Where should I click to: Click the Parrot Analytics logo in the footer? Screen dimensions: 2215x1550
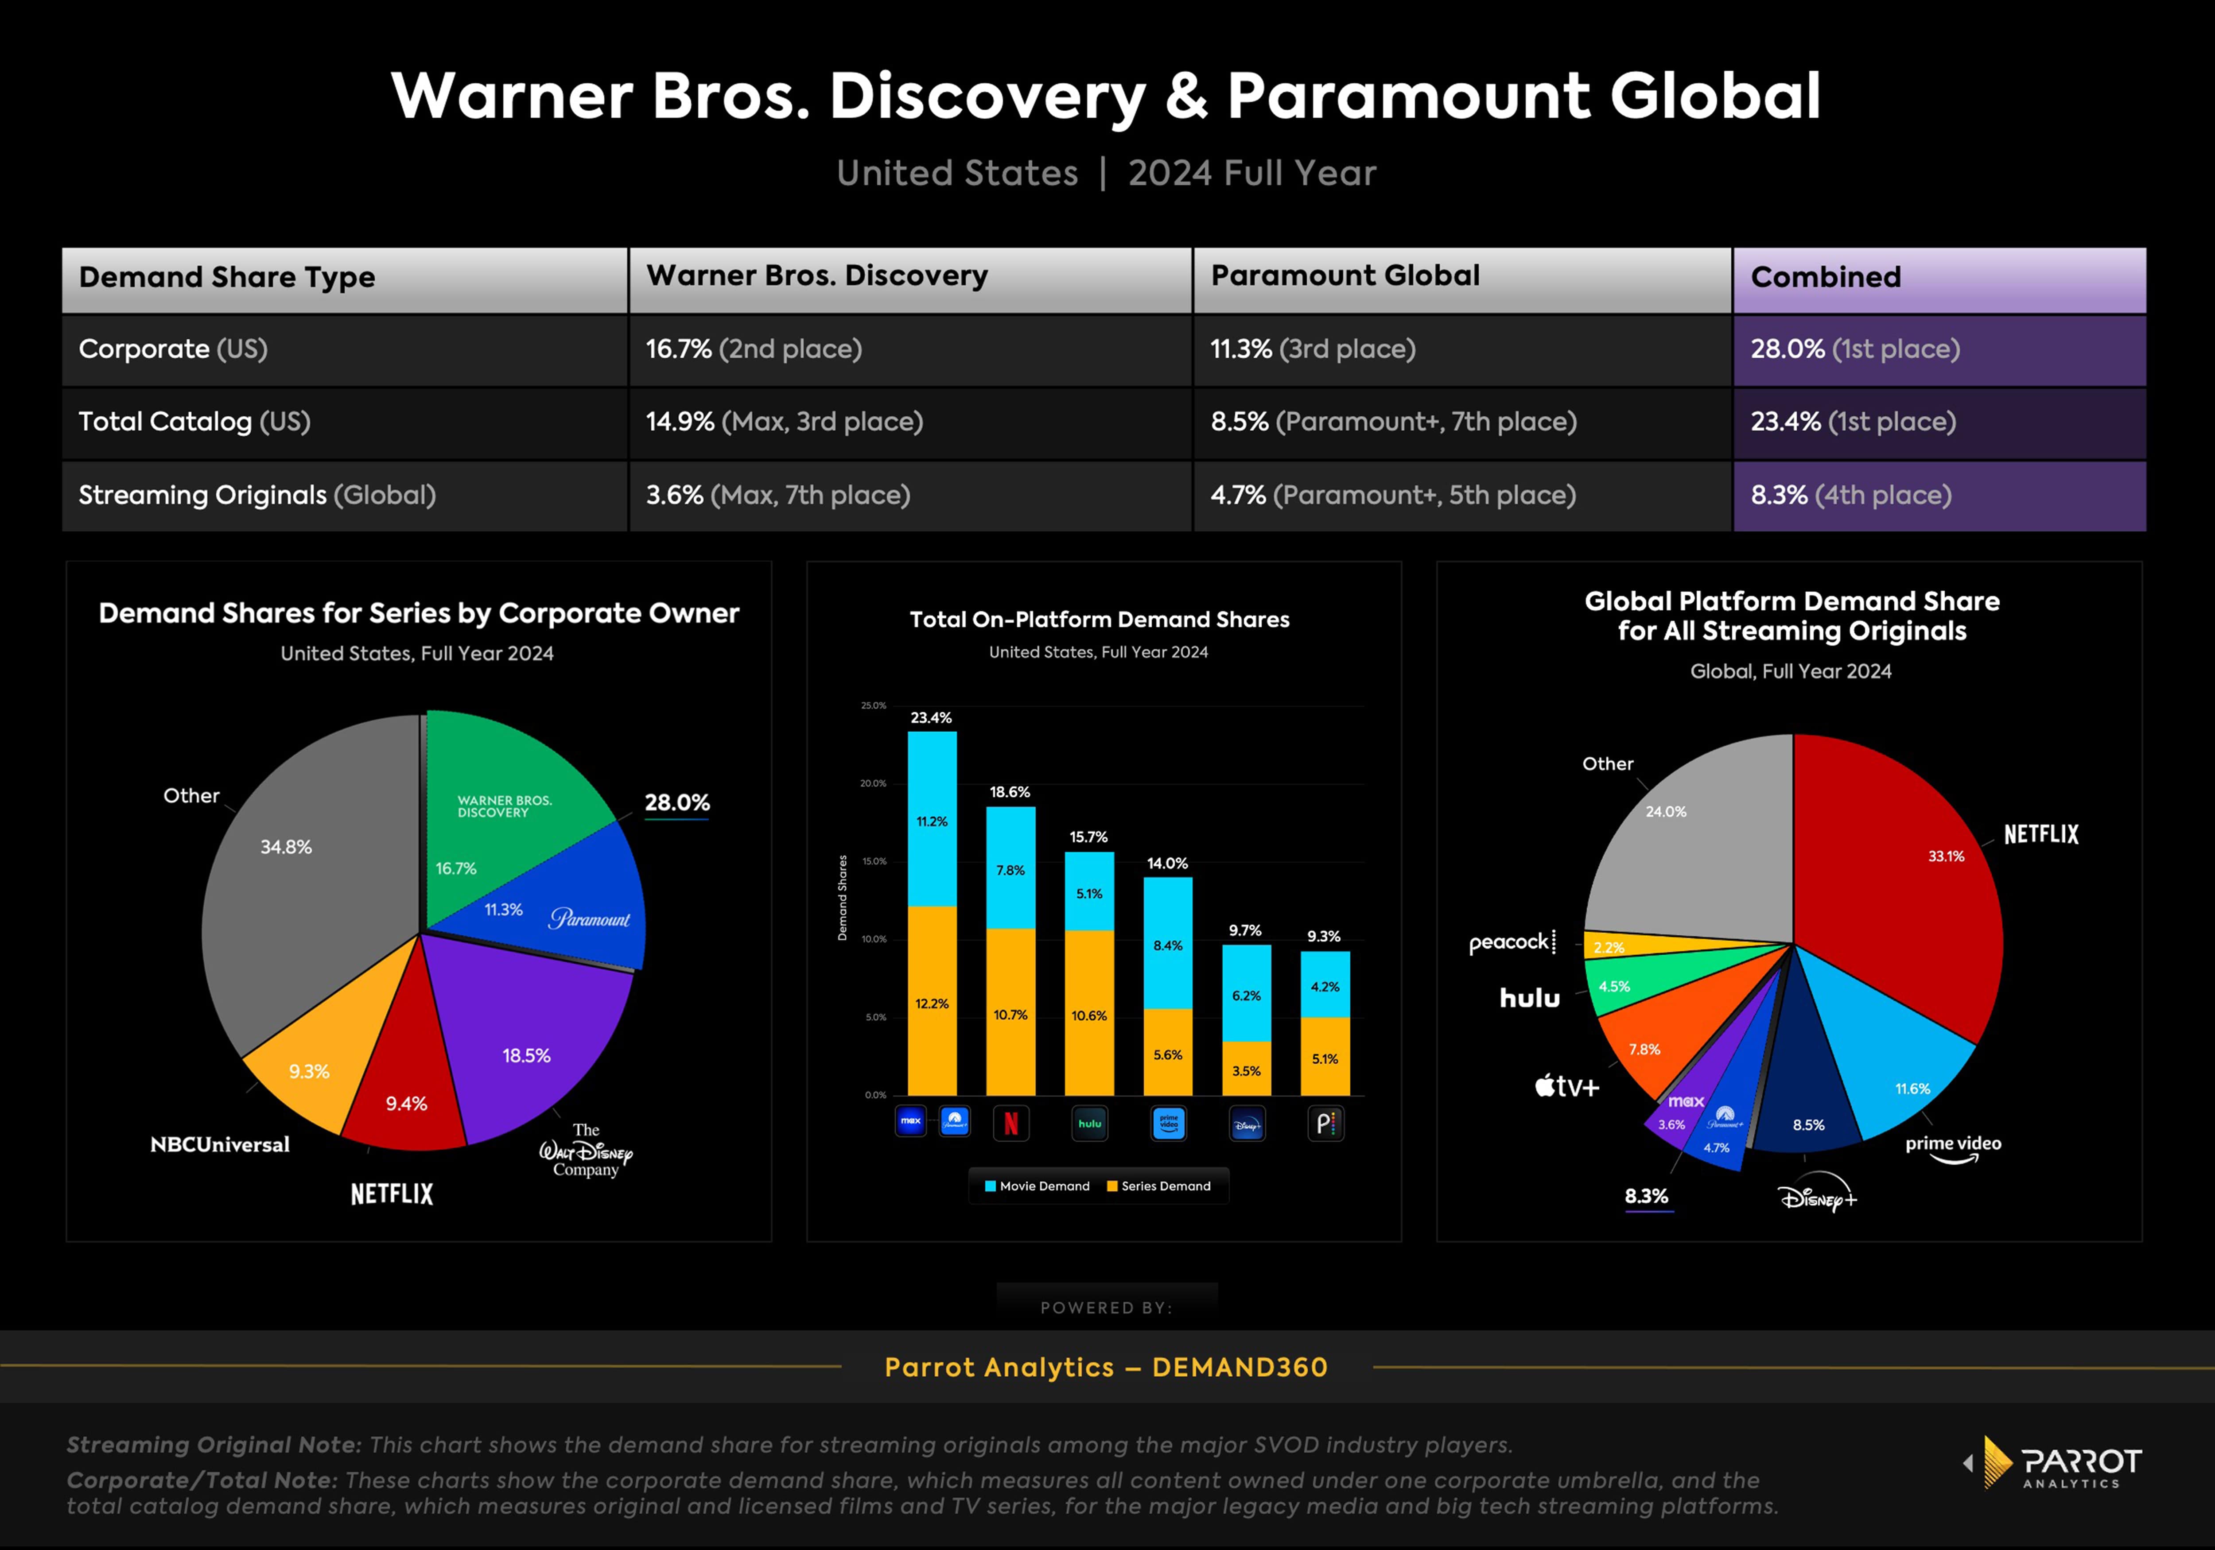(2052, 1463)
